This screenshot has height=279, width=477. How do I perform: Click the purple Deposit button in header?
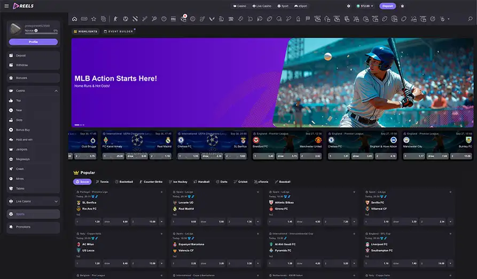[388, 6]
